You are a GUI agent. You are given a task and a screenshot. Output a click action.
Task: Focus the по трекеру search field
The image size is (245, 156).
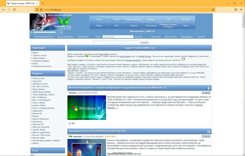tap(118, 37)
